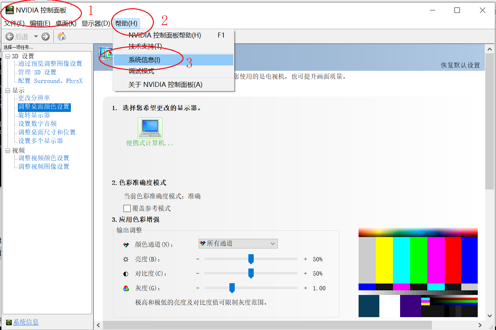Image resolution: width=496 pixels, height=330 pixels.
Task: Click the contrast half-circle icon beside 对比度
Action: click(x=126, y=274)
